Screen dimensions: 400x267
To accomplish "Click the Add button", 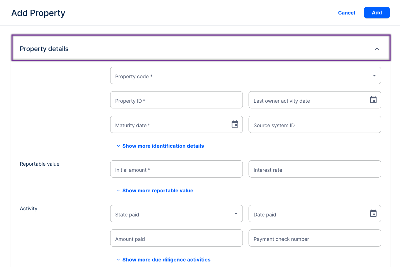I will tap(376, 13).
